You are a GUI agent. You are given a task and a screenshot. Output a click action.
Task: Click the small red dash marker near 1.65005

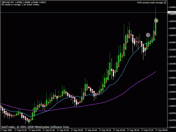tap(117, 86)
